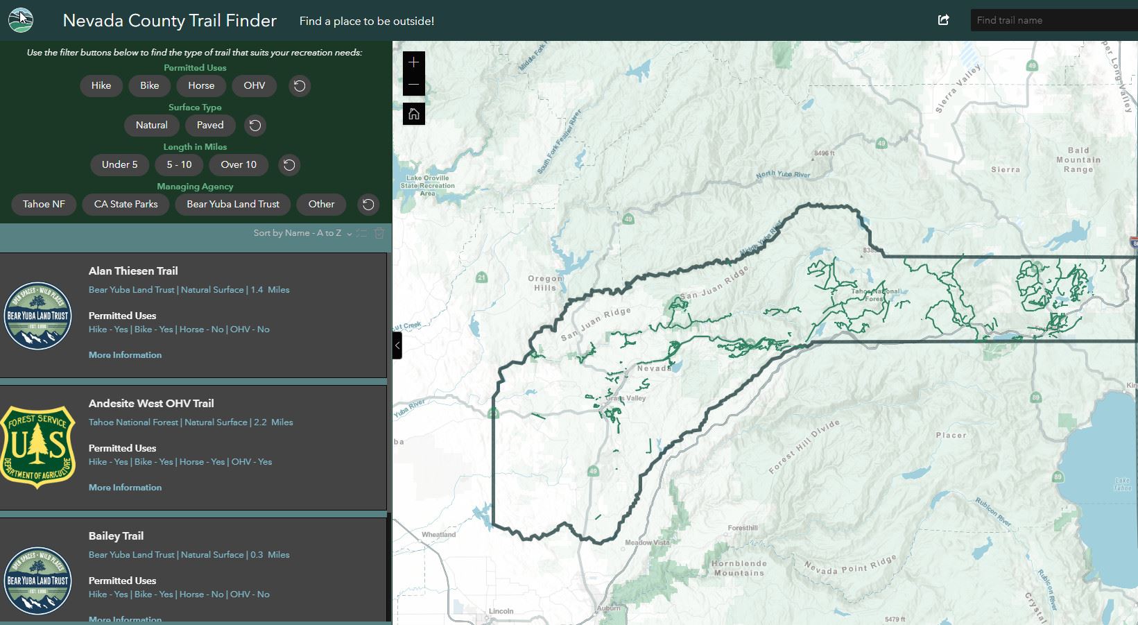Toggle the Hike permitted use filter

point(101,85)
